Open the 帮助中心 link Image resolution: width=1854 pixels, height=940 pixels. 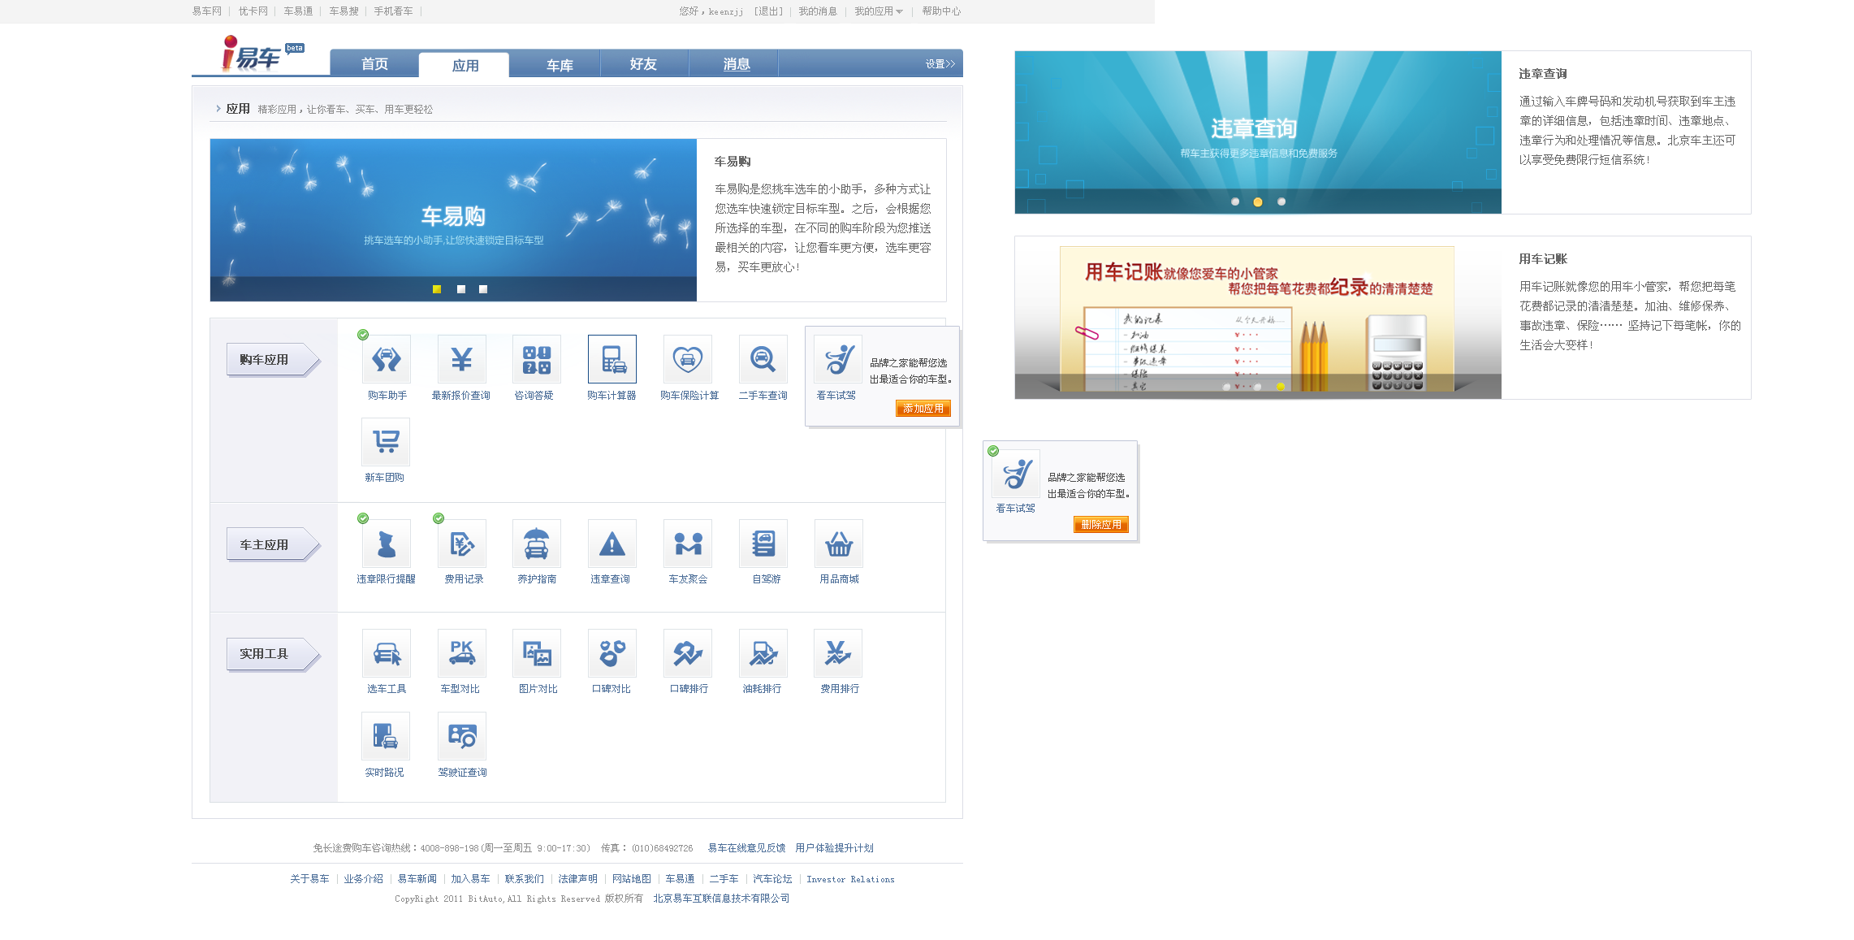[941, 11]
